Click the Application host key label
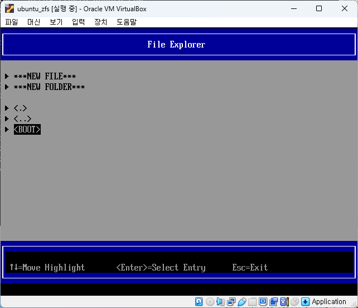The height and width of the screenshot is (308, 358). coord(328,302)
